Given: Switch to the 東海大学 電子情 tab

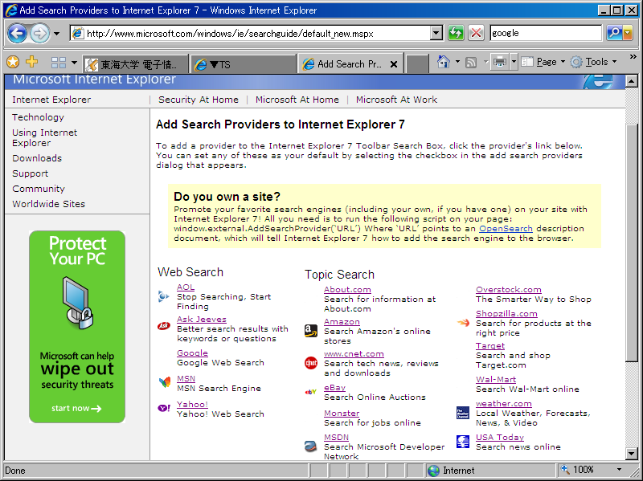Looking at the screenshot, I should click(x=135, y=64).
